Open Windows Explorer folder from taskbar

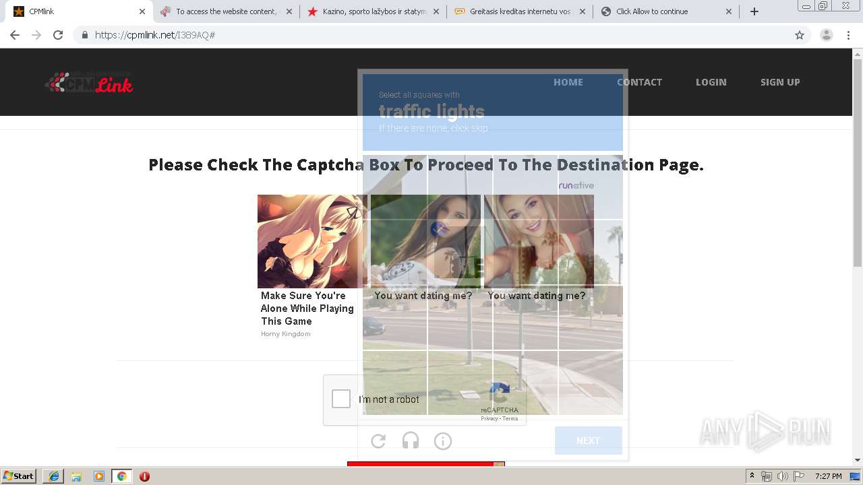click(x=76, y=476)
